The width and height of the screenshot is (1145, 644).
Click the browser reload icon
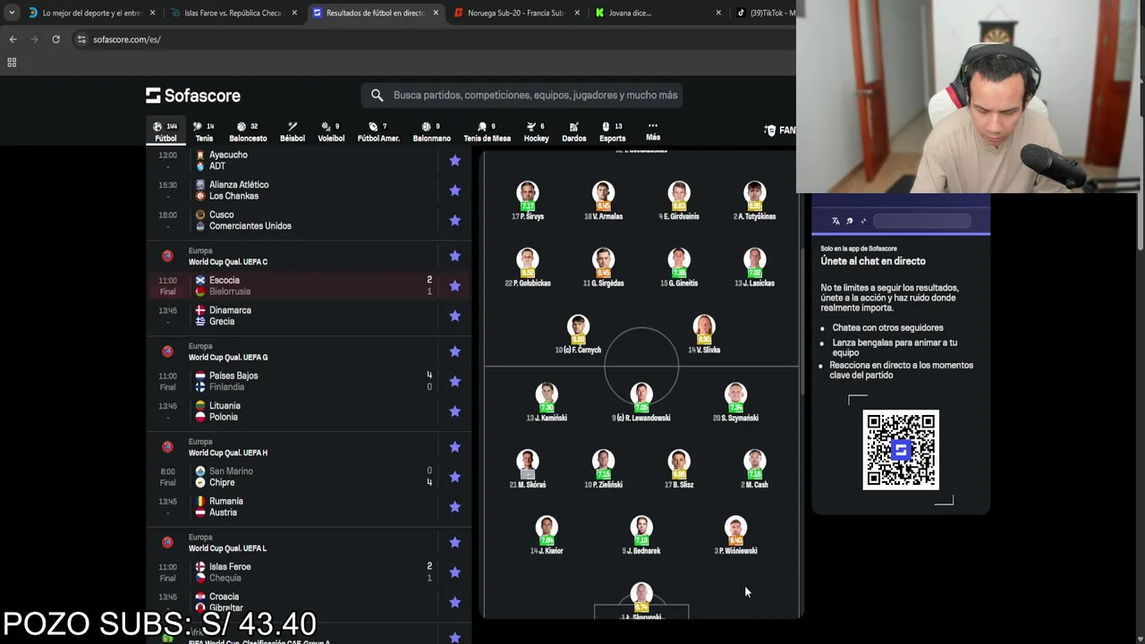[55, 39]
